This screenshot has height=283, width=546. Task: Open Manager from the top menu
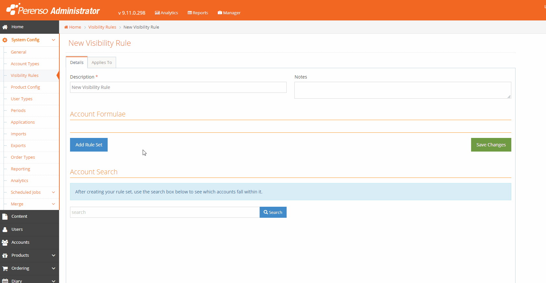(229, 13)
